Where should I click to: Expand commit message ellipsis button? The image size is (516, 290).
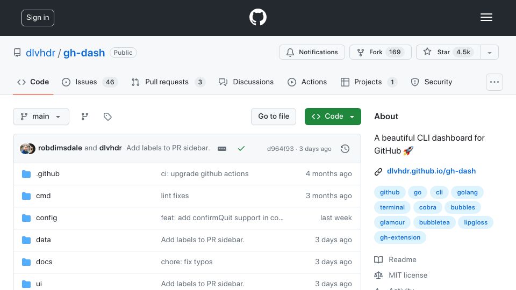coord(222,149)
